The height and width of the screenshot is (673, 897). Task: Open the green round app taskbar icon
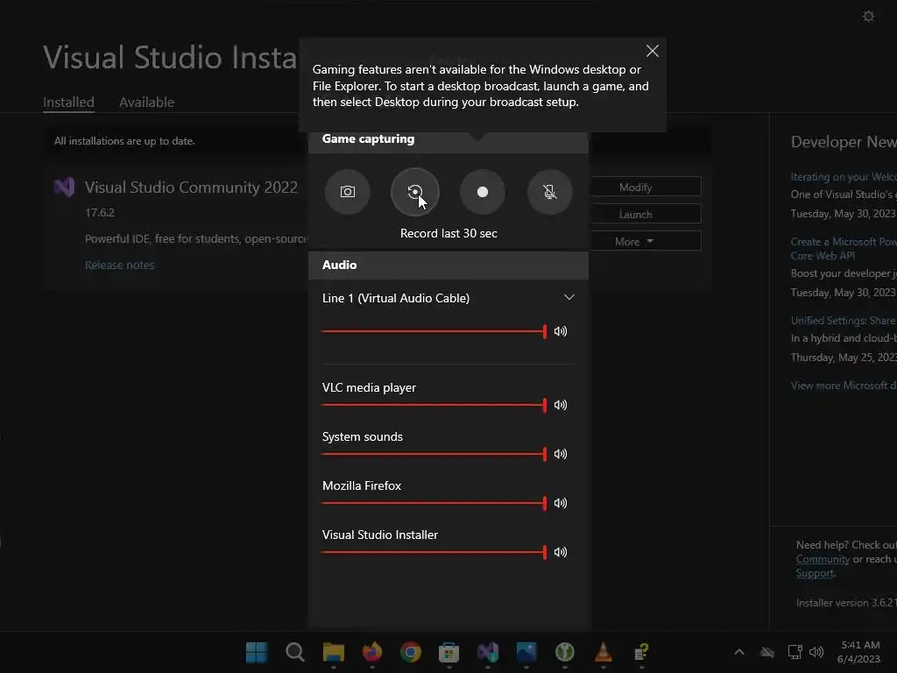(x=565, y=652)
